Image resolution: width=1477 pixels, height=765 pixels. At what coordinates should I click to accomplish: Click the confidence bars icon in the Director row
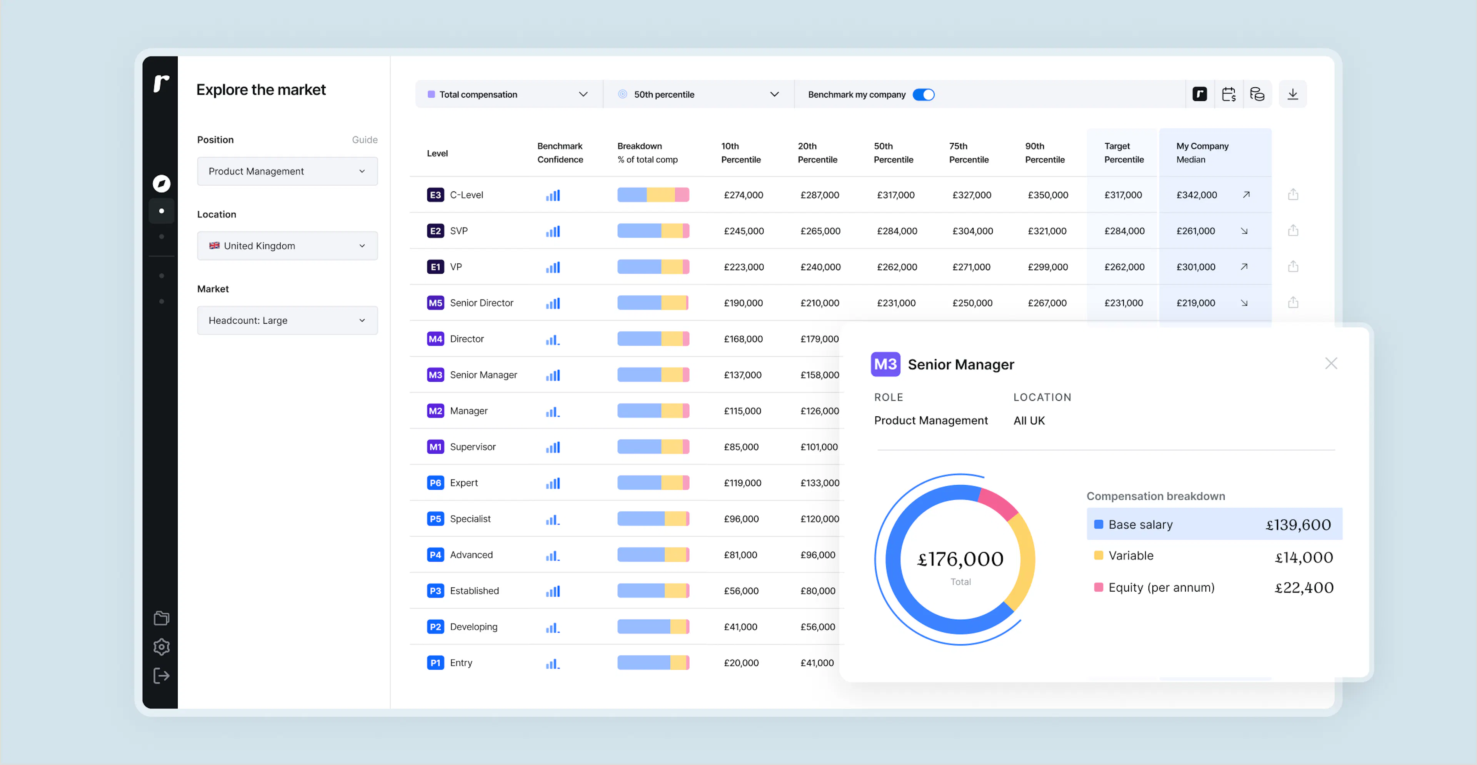(553, 339)
